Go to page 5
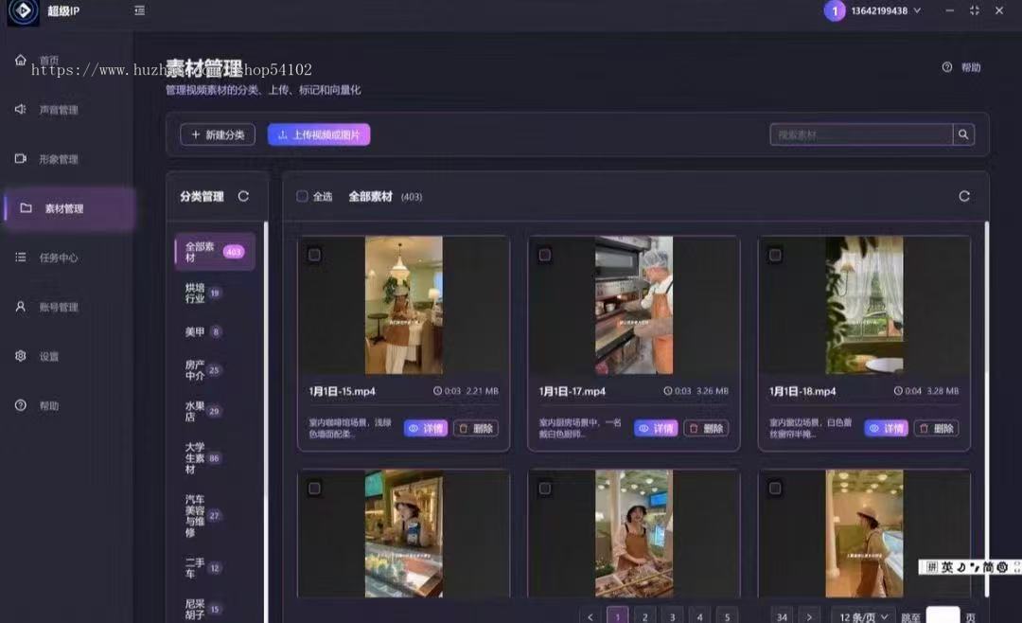The height and width of the screenshot is (623, 1022). tap(727, 616)
